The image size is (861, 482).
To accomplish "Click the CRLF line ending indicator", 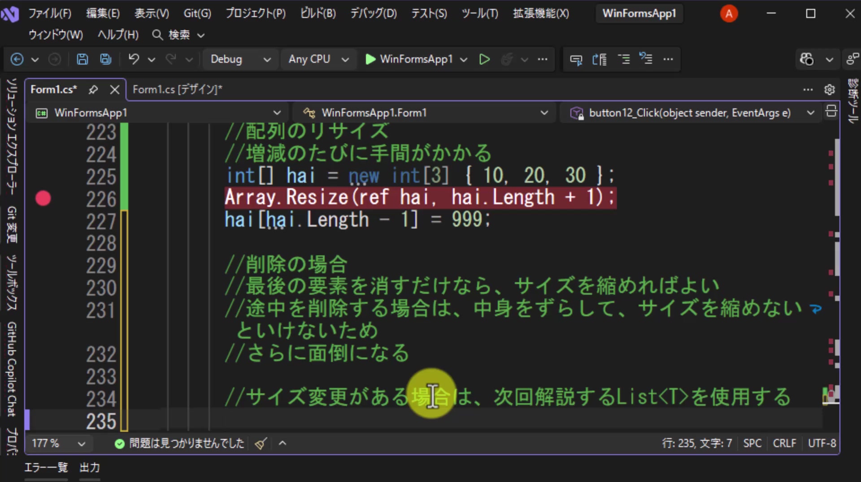I will 784,443.
